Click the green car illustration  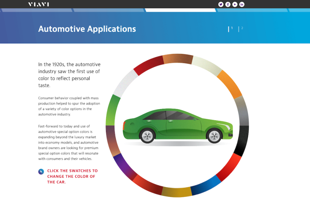178,126
